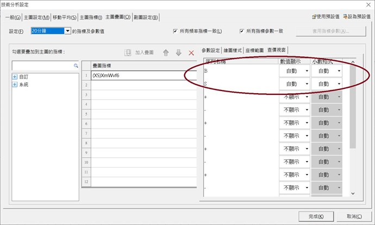Screen dimensions: 375x225
Task: Click the search magnifier icon in indicator filter
Action: 76,66
